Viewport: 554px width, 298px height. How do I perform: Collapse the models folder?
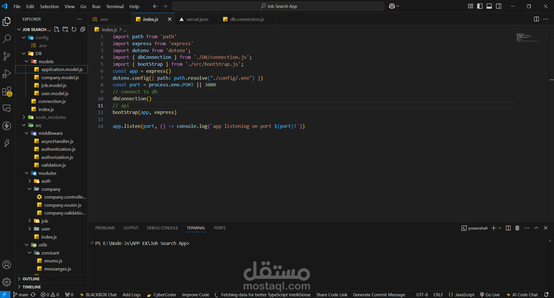(x=27, y=61)
